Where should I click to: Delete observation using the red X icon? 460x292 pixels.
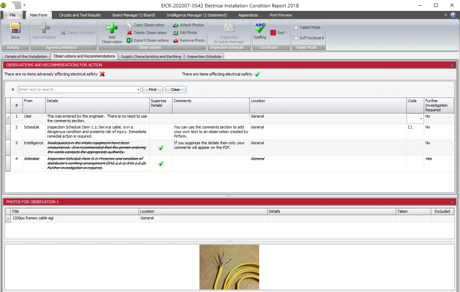130,33
